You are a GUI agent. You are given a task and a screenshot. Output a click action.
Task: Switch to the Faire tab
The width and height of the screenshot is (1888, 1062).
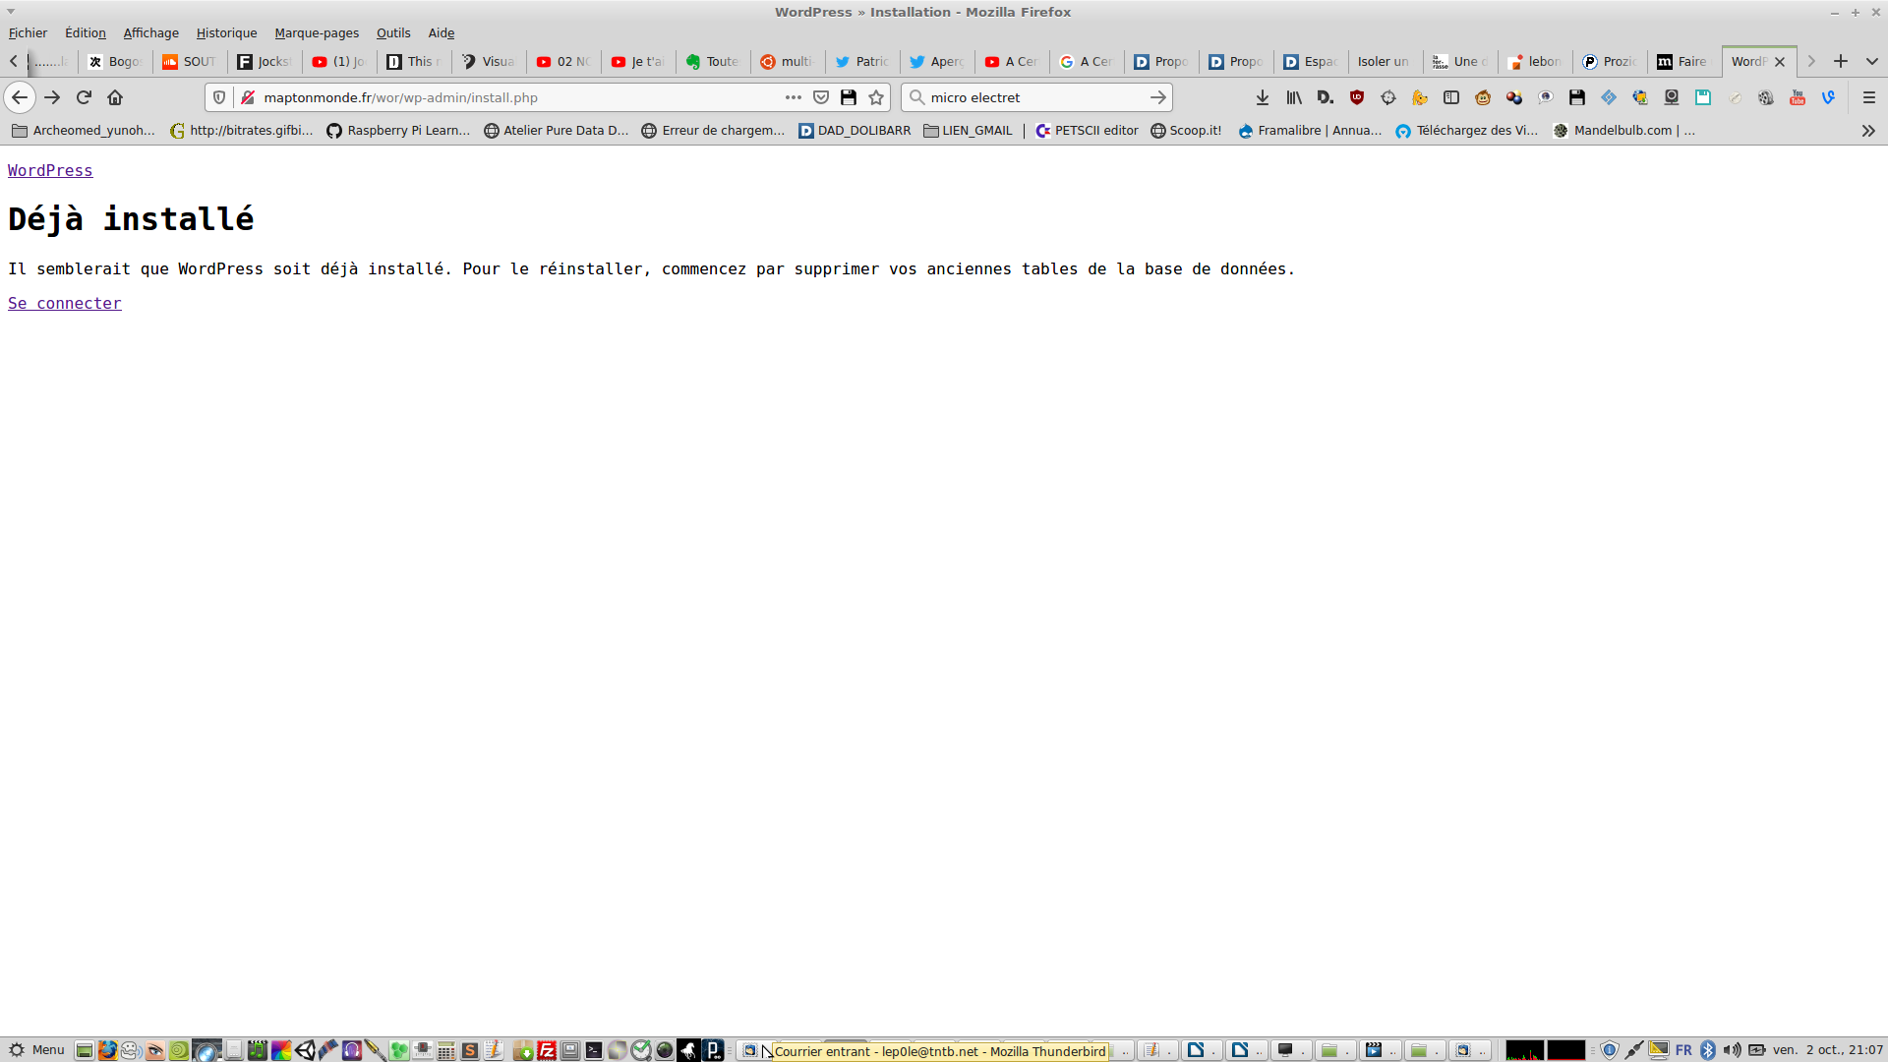pyautogui.click(x=1683, y=61)
